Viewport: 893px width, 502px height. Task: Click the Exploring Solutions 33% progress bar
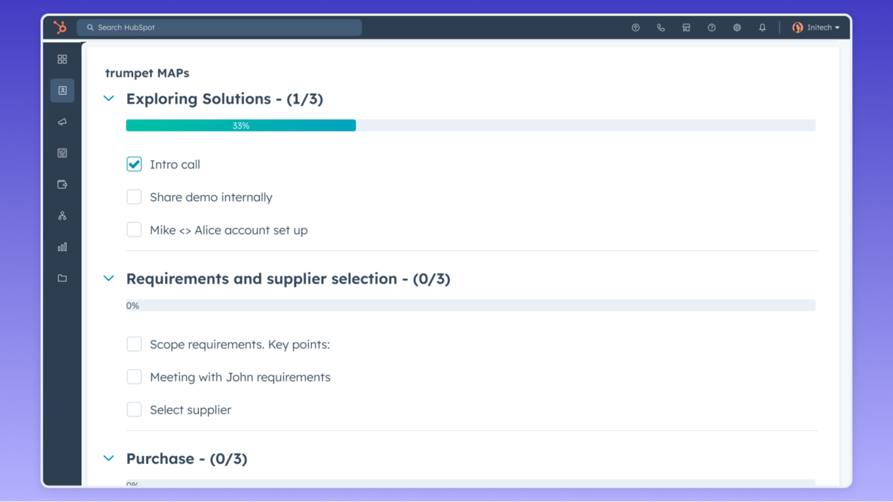coord(241,126)
